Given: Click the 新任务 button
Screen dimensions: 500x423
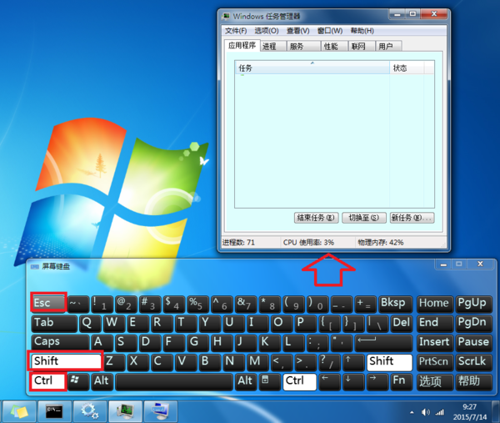Looking at the screenshot, I should (412, 218).
